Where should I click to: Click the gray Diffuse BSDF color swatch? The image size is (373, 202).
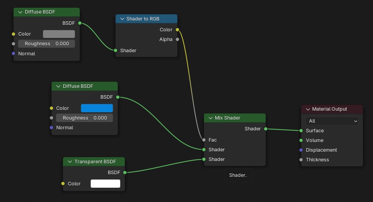59,34
